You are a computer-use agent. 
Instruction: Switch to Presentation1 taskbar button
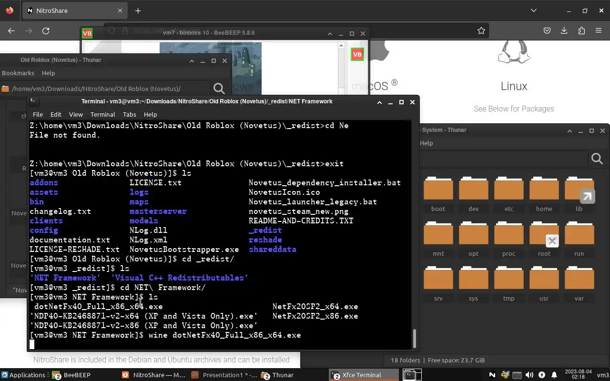pos(224,375)
